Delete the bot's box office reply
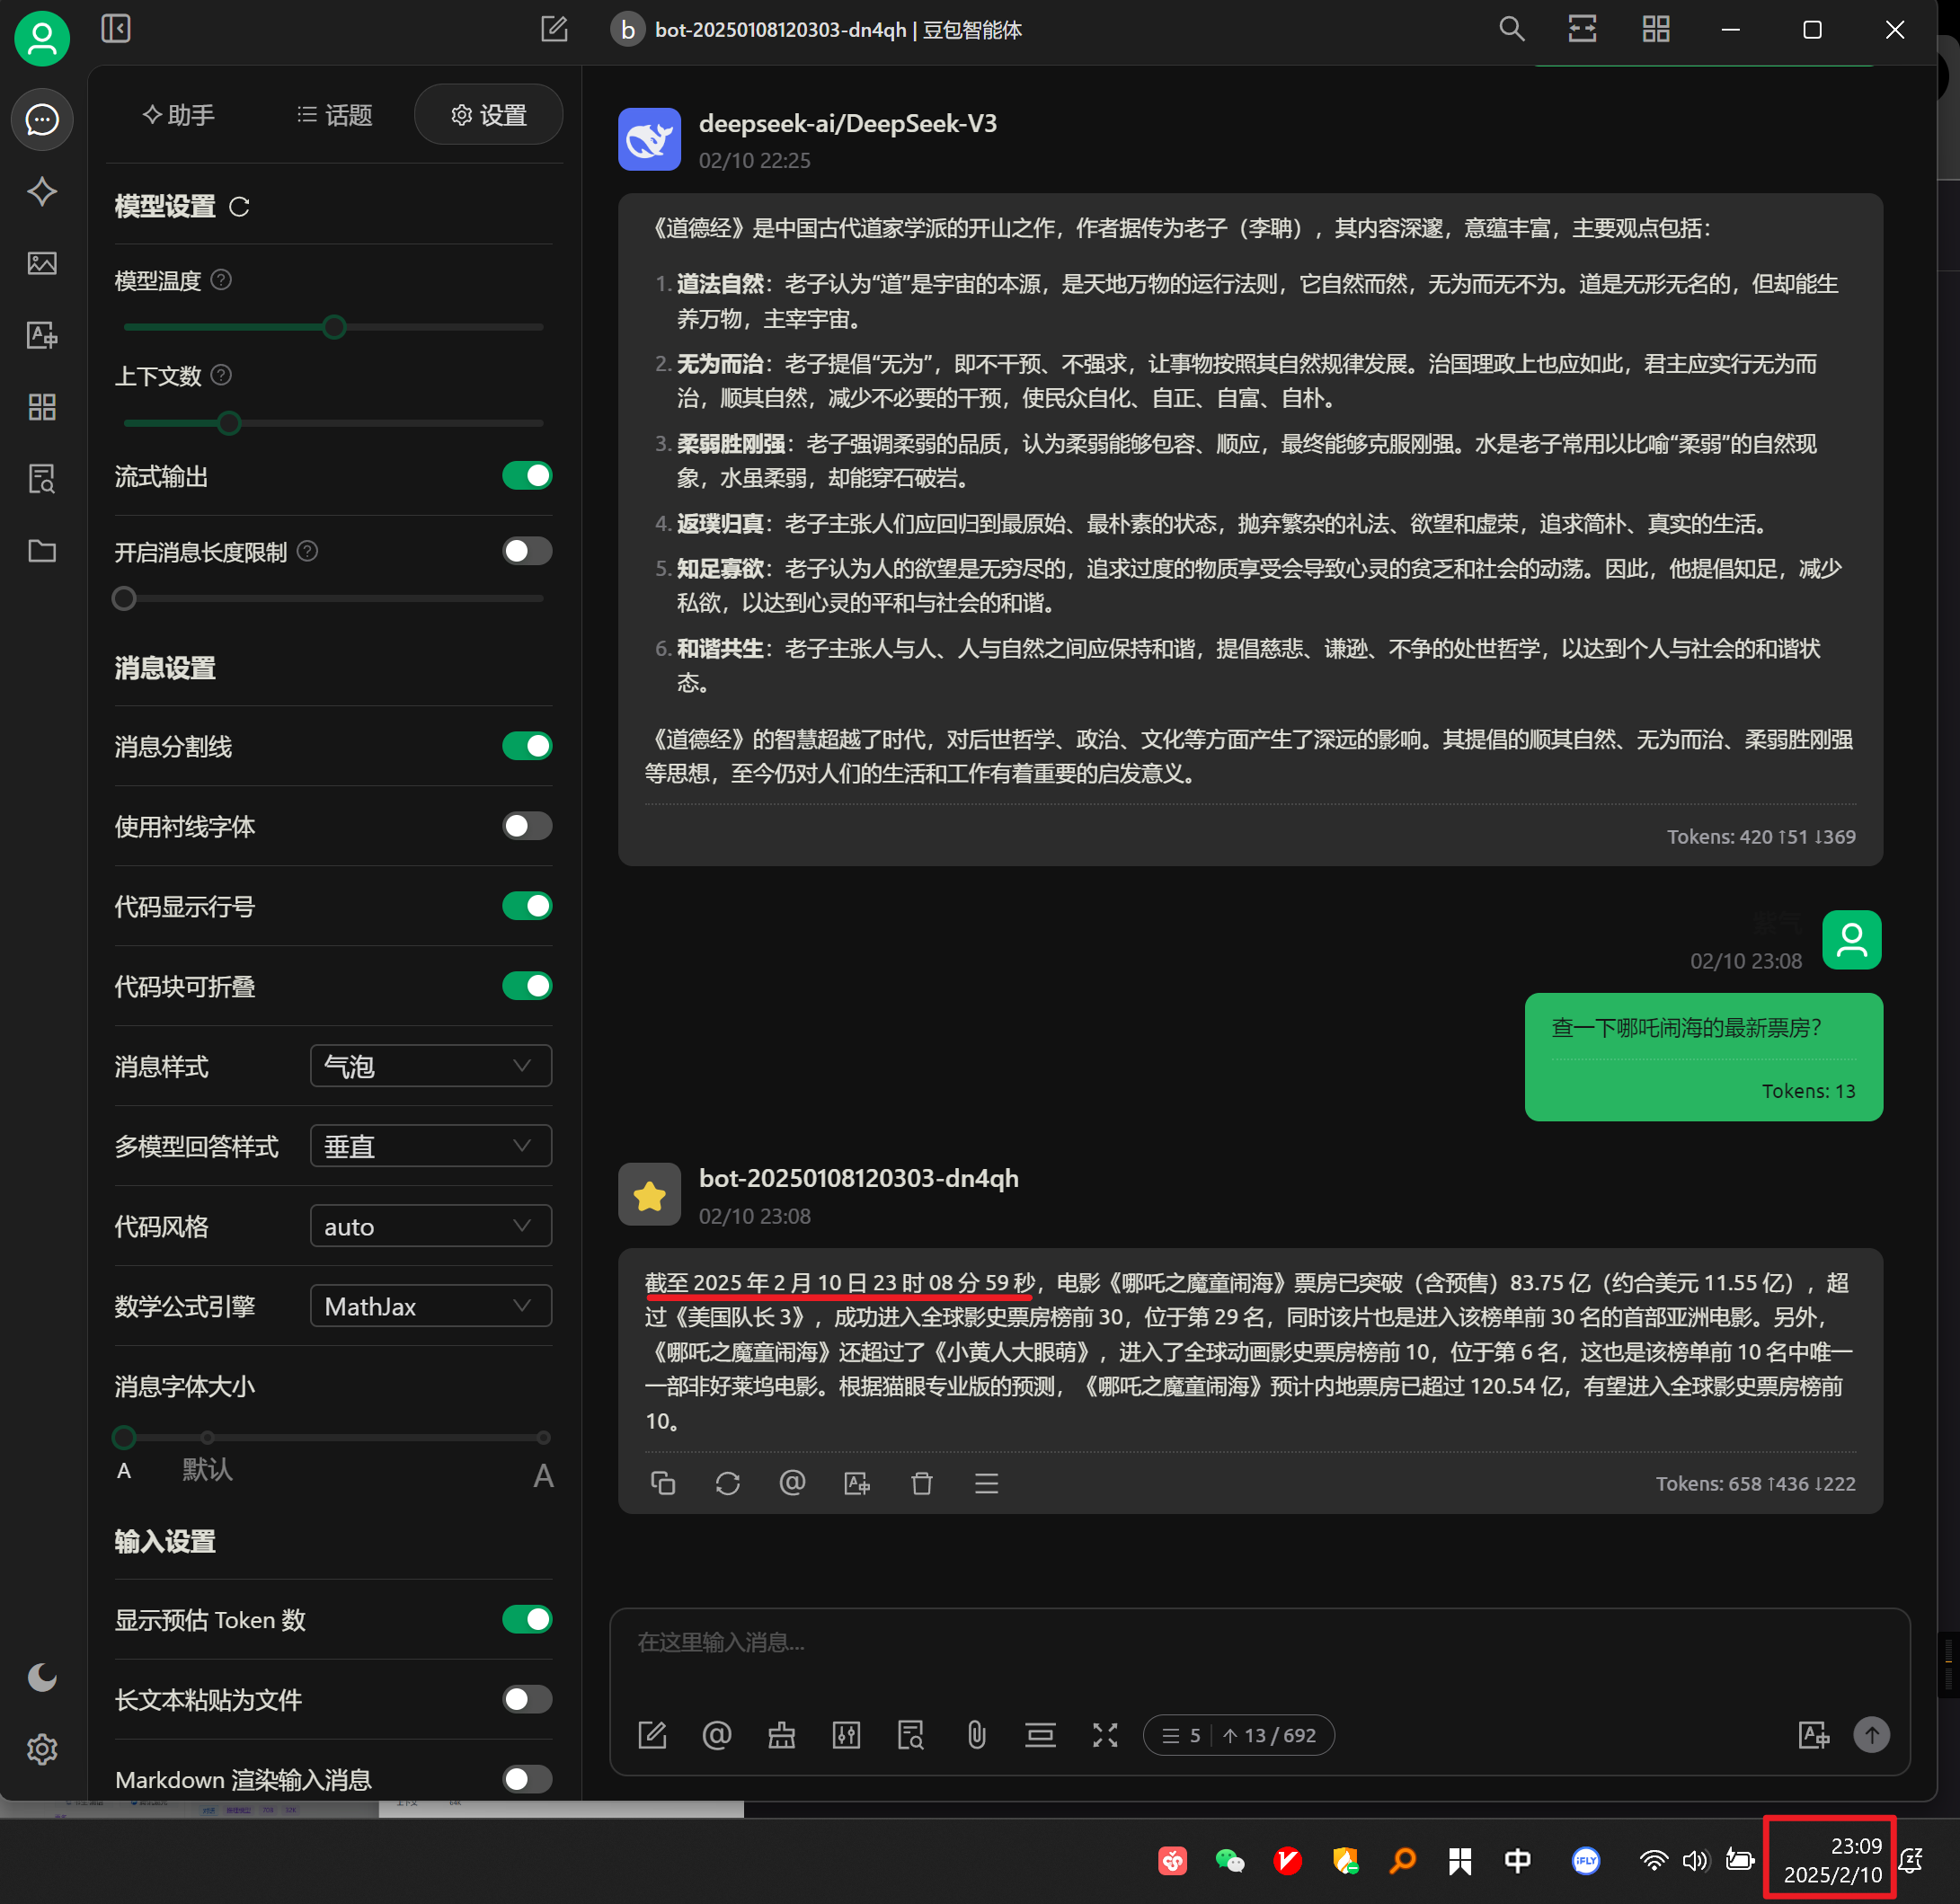1960x1904 pixels. (922, 1483)
